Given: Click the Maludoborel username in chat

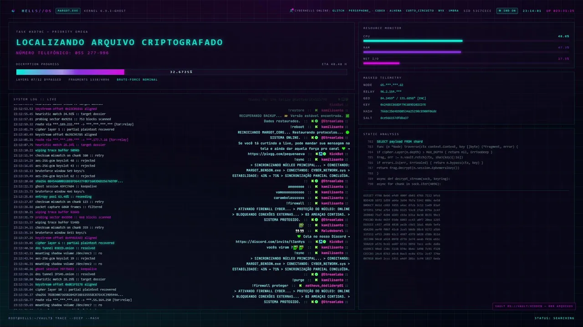Looking at the screenshot, I should click(332, 231).
